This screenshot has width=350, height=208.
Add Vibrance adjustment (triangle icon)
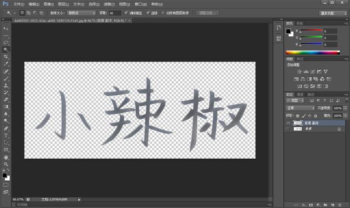(326, 71)
